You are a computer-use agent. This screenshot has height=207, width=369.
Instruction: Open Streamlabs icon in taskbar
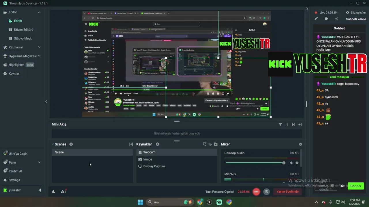219,202
